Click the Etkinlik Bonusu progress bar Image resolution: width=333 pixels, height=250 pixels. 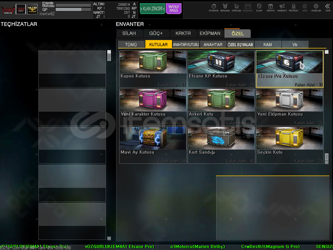pos(73,5)
